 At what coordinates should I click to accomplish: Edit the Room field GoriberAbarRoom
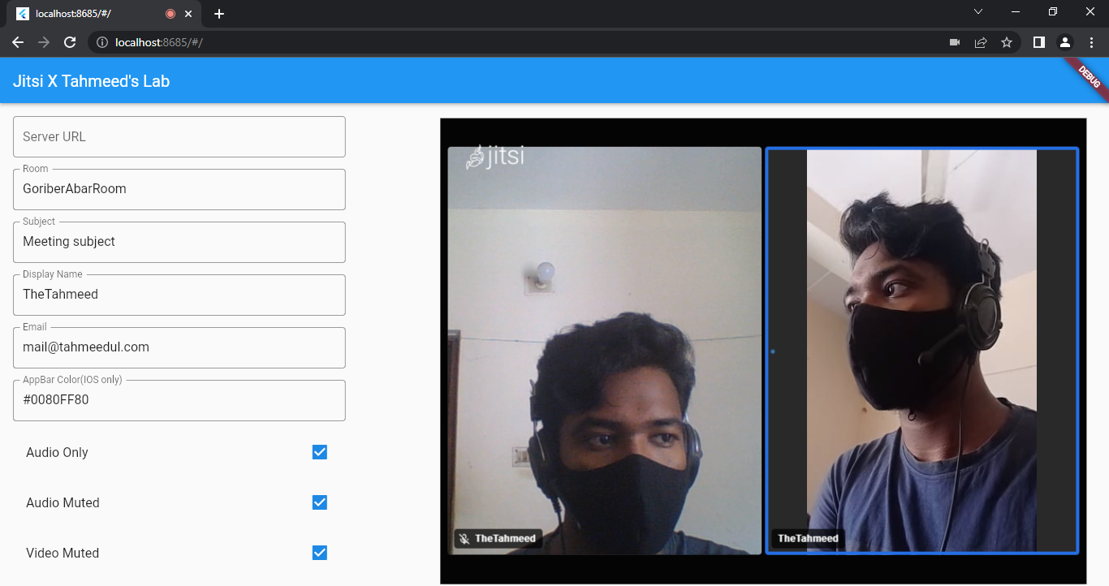tap(179, 189)
